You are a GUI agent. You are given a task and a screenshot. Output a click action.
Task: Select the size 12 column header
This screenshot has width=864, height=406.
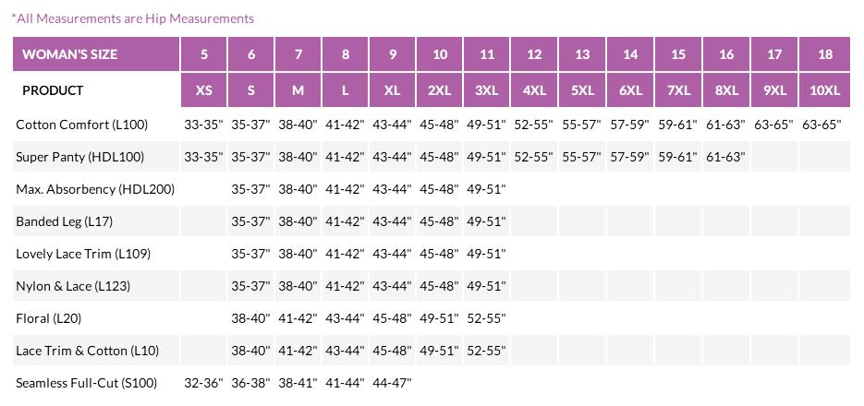(534, 54)
